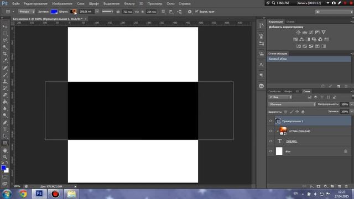Click the layer style fx icon
The height and width of the screenshot is (199, 354).
(311, 186)
